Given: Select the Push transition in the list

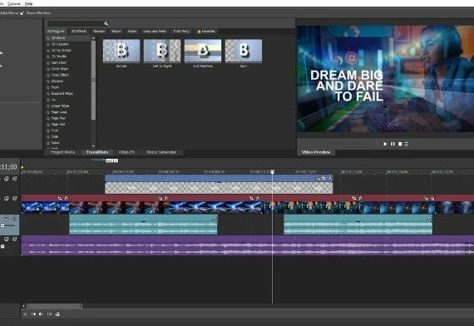Looking at the screenshot, I should click(x=55, y=131).
